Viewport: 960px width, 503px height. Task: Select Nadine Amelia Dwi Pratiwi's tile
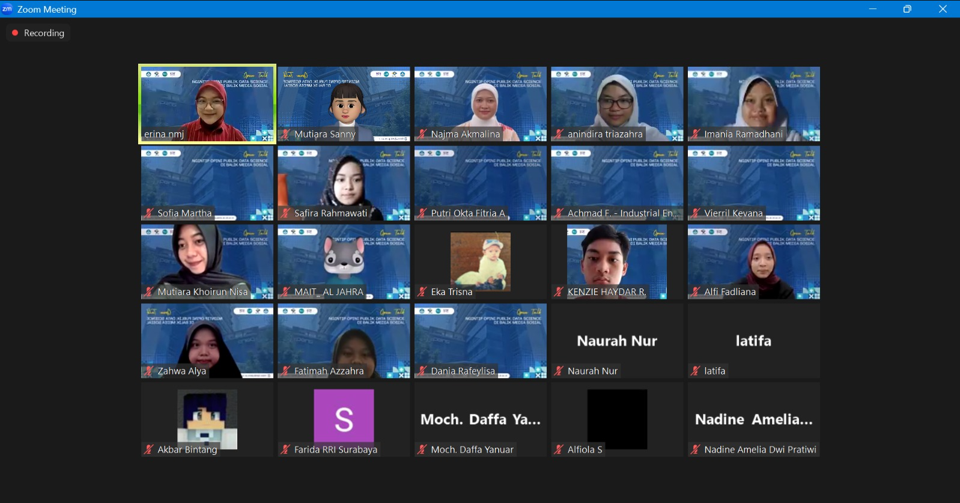[753, 419]
